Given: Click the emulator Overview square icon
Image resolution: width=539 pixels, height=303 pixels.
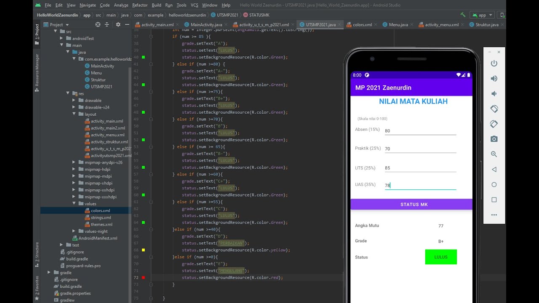Looking at the screenshot, I should tap(494, 200).
